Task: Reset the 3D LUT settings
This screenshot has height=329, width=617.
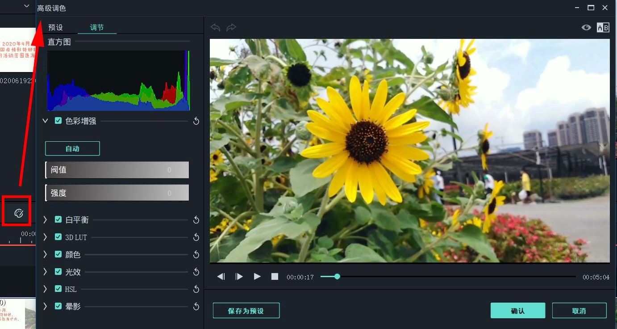Action: coord(196,237)
